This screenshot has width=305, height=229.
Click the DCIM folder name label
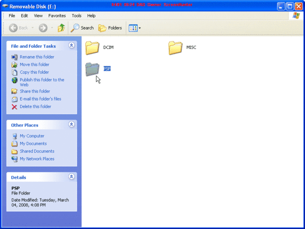click(108, 47)
